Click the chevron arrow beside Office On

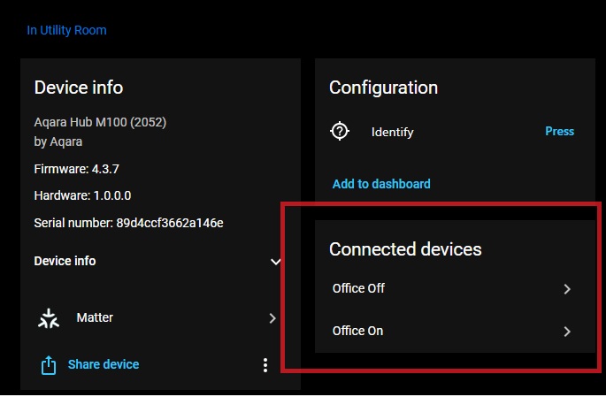[567, 332]
